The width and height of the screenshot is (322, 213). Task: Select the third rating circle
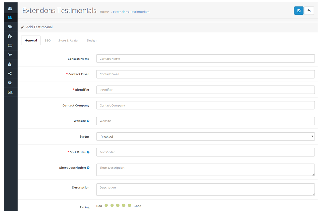click(118, 205)
